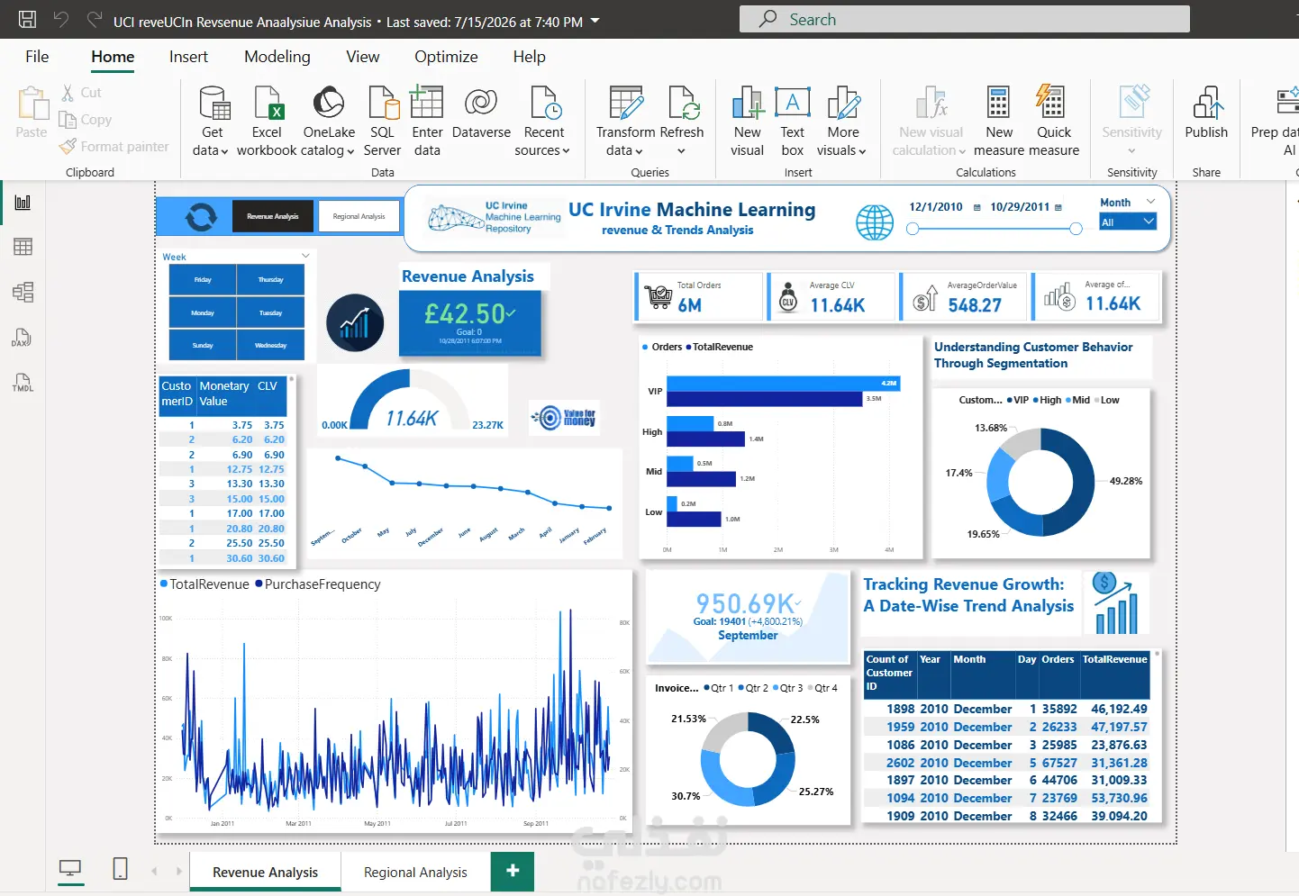
Task: Expand the Month slicer dropdown showing All
Action: coord(1127,222)
